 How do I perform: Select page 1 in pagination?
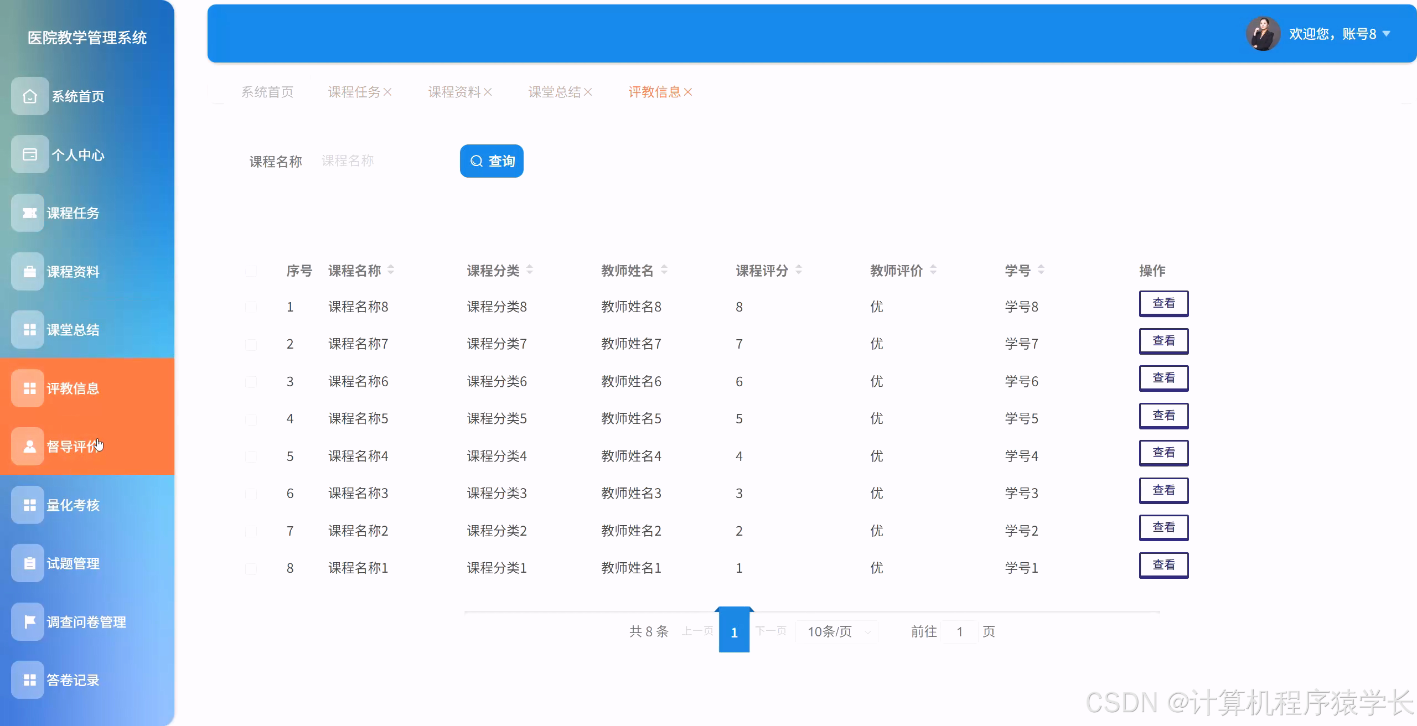click(x=734, y=630)
